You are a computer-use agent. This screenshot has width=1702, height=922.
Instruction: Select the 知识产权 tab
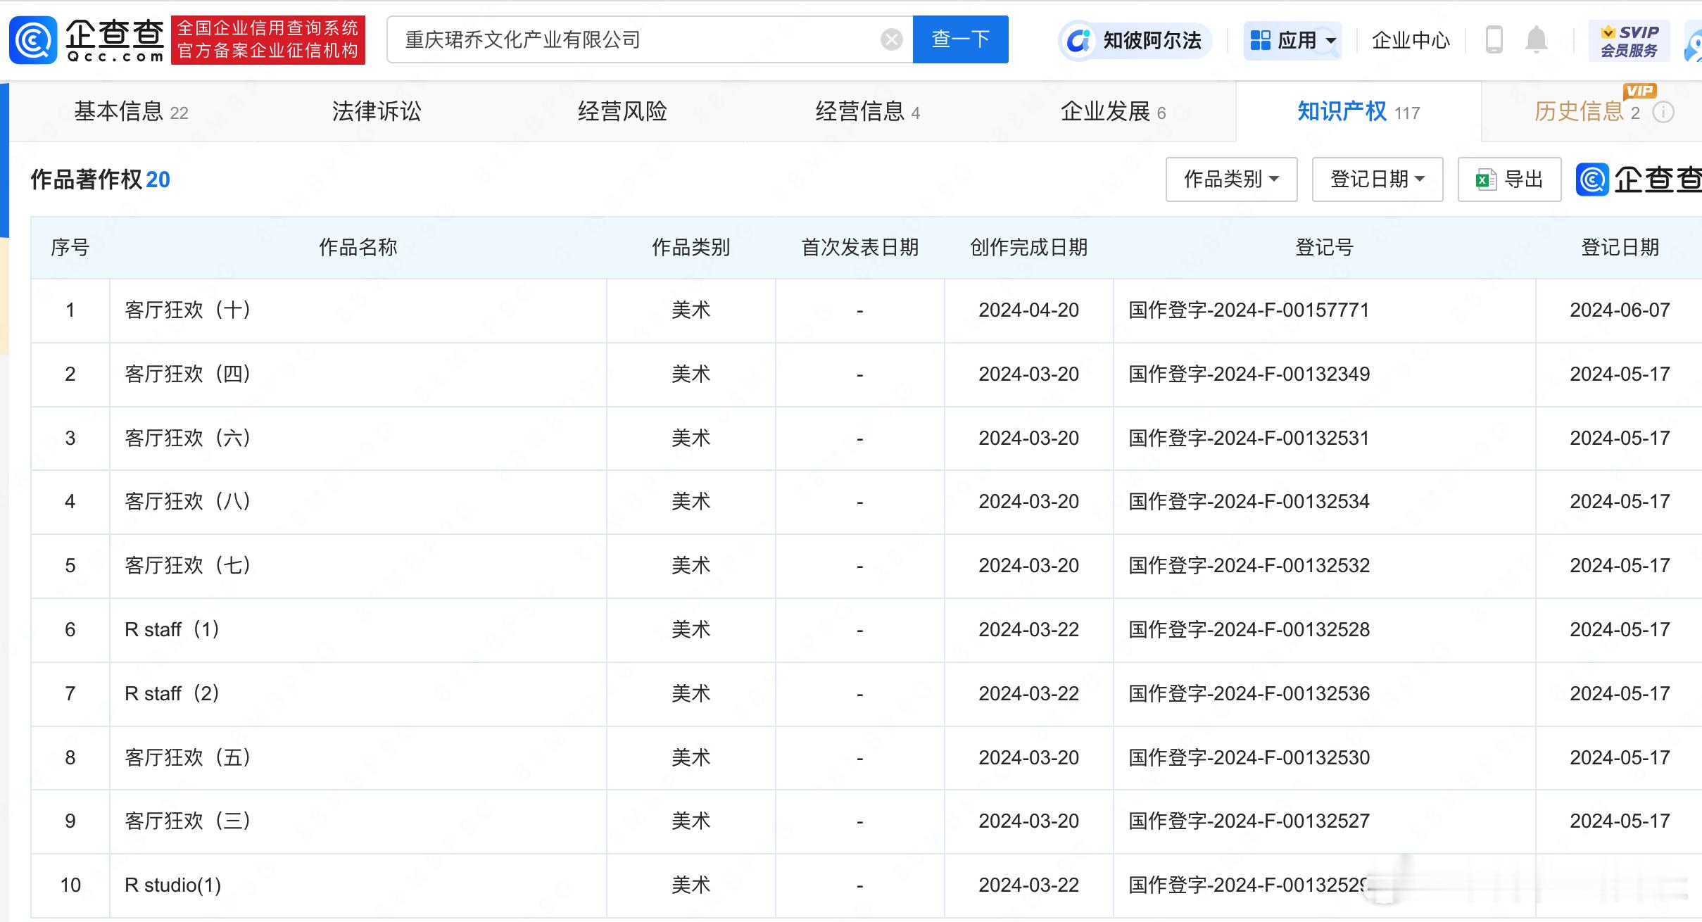[1359, 112]
